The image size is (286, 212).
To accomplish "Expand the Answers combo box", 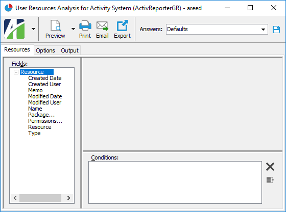I will pos(263,29).
